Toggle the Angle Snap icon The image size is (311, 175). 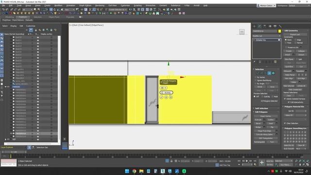[x=94, y=10]
